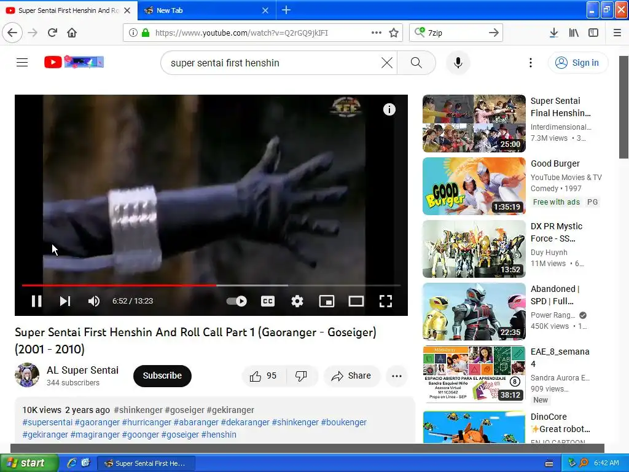Click the #henshin hashtag link
629x472 pixels.
pyautogui.click(x=219, y=435)
